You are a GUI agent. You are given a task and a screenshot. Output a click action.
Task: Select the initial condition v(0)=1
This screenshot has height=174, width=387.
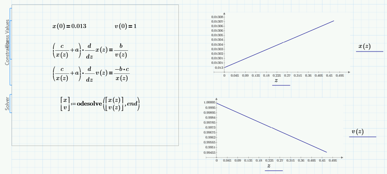pyautogui.click(x=126, y=26)
